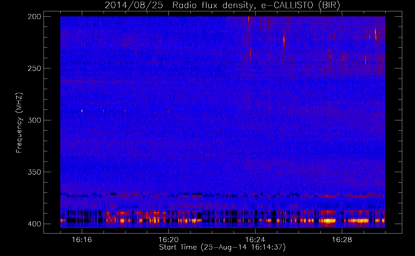This screenshot has width=415, height=256.
Task: Click the 16:16 time tick label
Action: [x=82, y=240]
